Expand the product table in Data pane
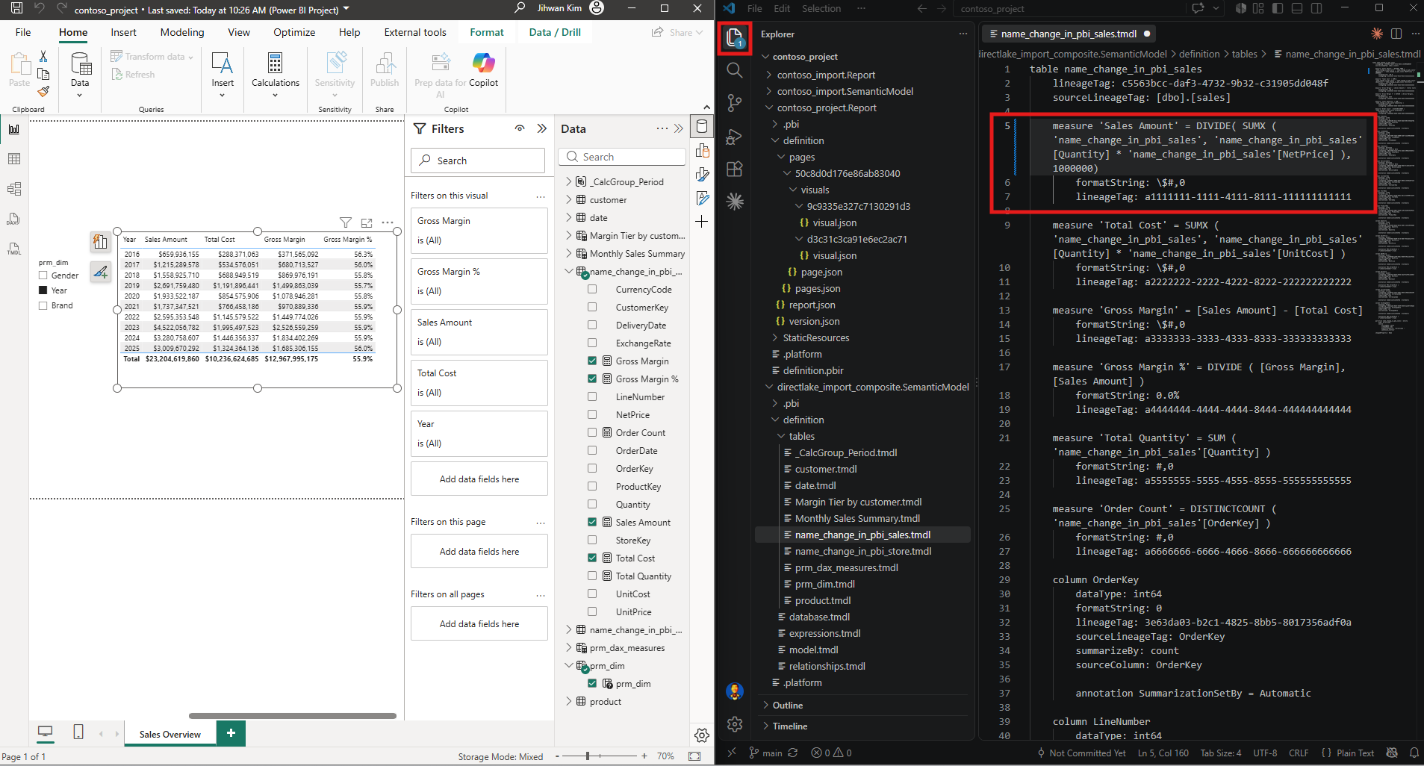 [568, 701]
